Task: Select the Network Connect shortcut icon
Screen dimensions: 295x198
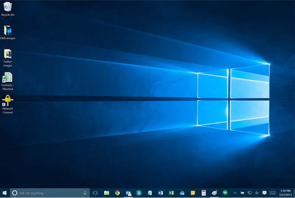Action: pyautogui.click(x=7, y=104)
